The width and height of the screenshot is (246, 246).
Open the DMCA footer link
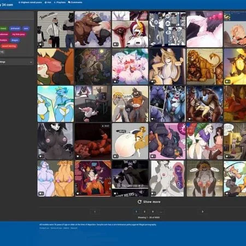(x=66, y=228)
